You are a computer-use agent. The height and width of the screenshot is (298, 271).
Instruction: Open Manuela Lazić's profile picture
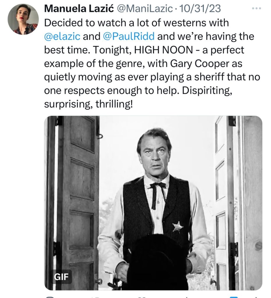coord(23,19)
